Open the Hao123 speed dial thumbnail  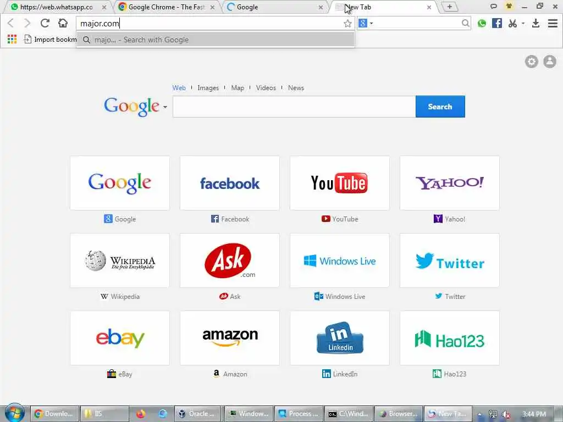tap(450, 338)
